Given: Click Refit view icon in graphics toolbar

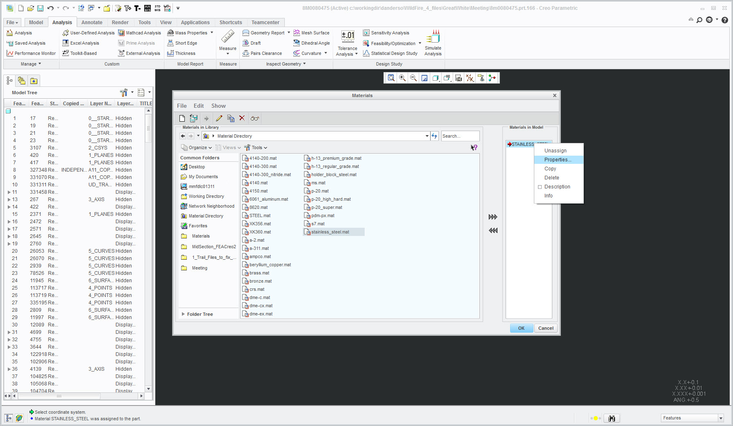Looking at the screenshot, I should point(391,78).
